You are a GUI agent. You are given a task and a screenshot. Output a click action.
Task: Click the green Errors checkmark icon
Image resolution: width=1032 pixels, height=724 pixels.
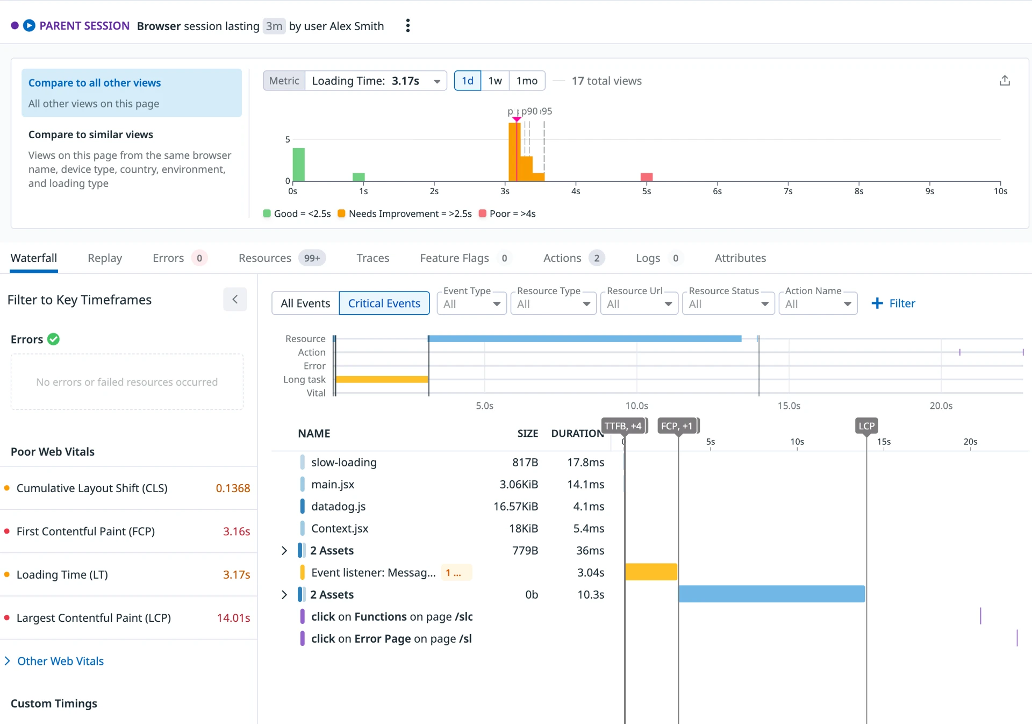[53, 339]
